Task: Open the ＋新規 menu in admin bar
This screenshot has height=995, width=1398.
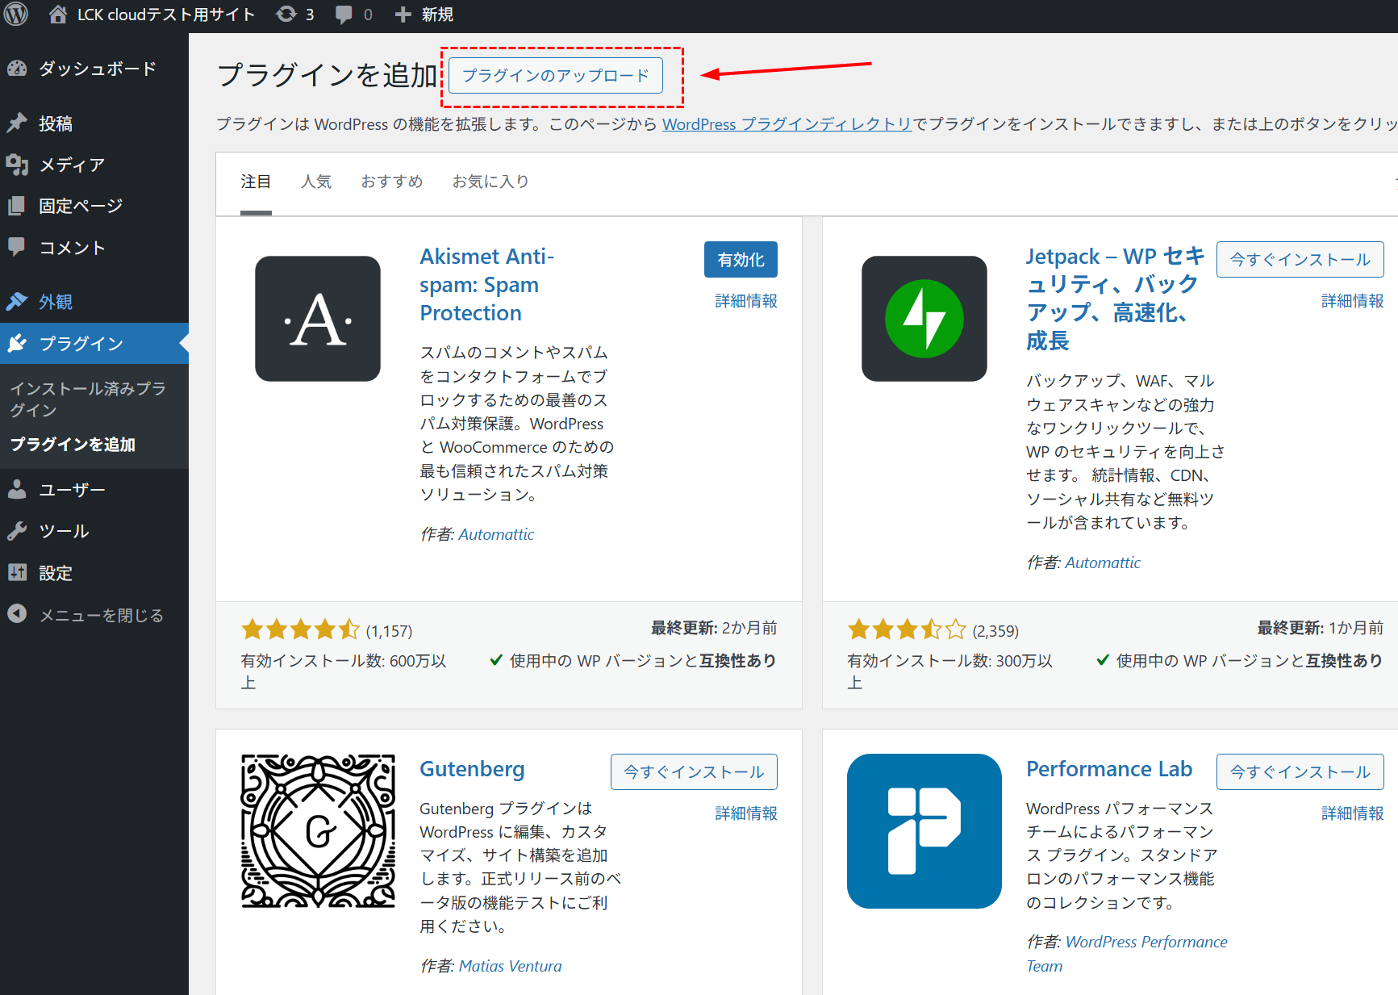Action: coord(424,15)
